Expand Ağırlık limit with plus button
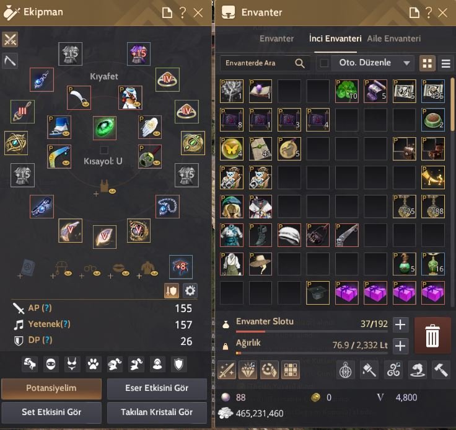Viewport: 456px width, 430px height. tap(400, 346)
